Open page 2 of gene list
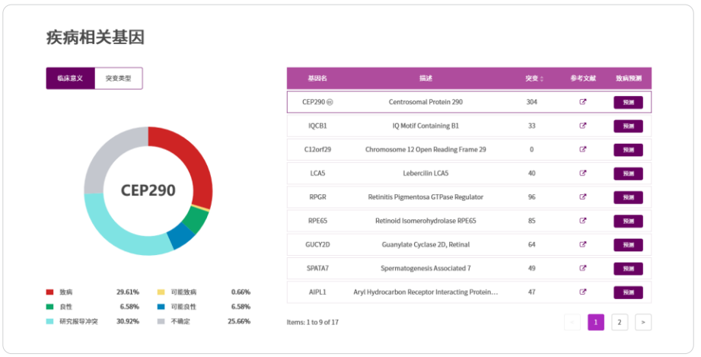This screenshot has height=357, width=701. click(x=620, y=322)
